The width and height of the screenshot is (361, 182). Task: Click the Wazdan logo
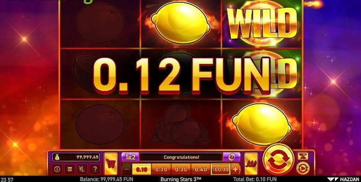343,179
